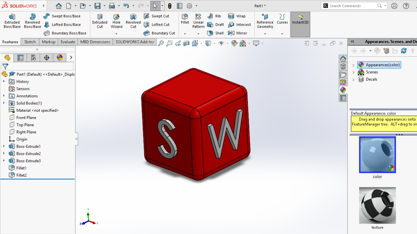
Task: Toggle the Select arrow tool
Action: point(155,6)
